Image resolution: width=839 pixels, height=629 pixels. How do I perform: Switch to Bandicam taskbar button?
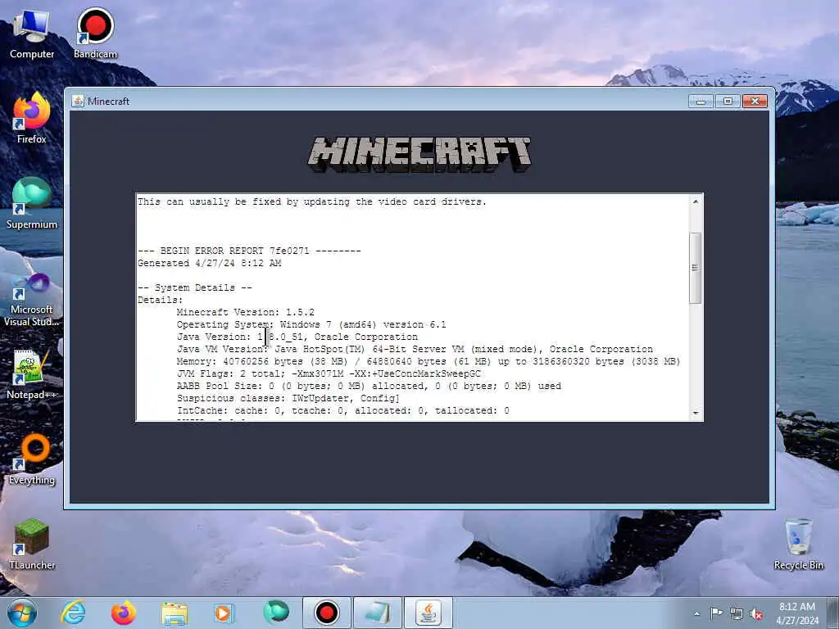click(x=326, y=613)
